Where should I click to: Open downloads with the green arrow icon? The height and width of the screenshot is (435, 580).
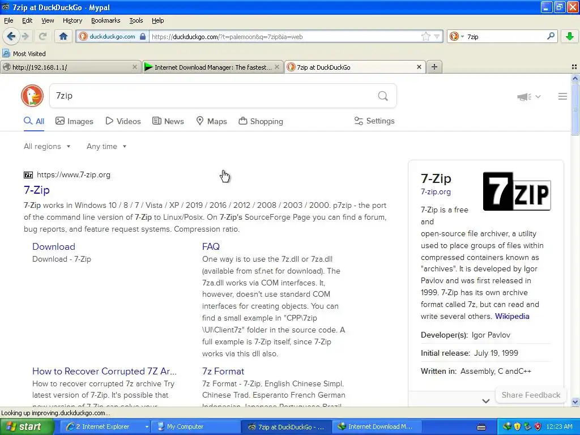pos(570,36)
